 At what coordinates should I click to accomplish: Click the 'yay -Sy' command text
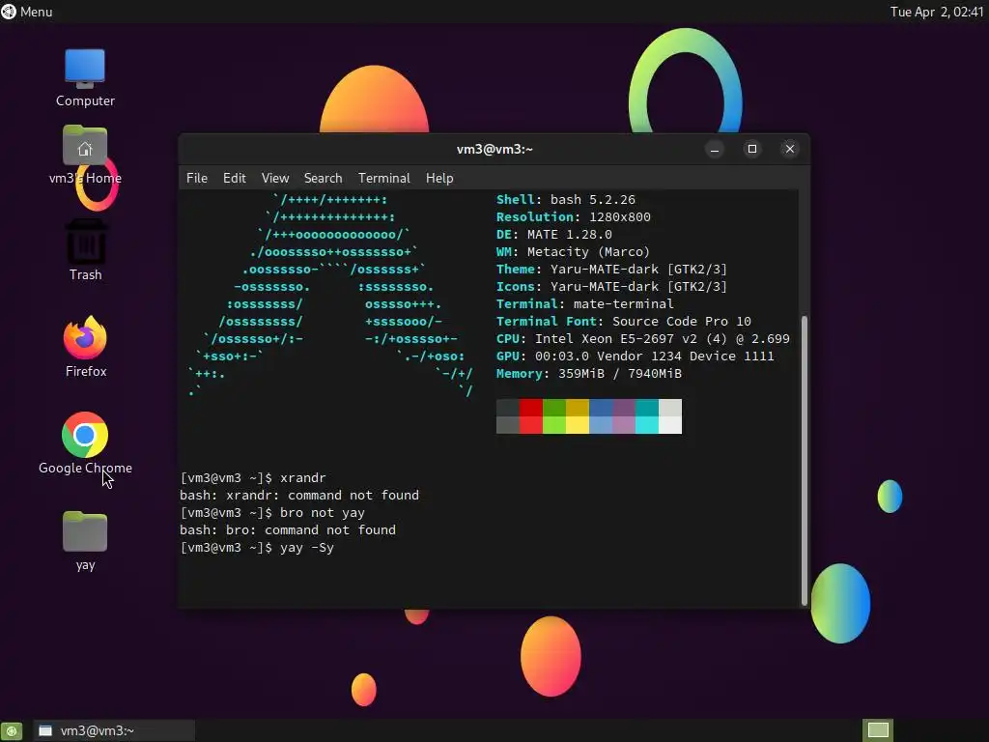coord(307,547)
